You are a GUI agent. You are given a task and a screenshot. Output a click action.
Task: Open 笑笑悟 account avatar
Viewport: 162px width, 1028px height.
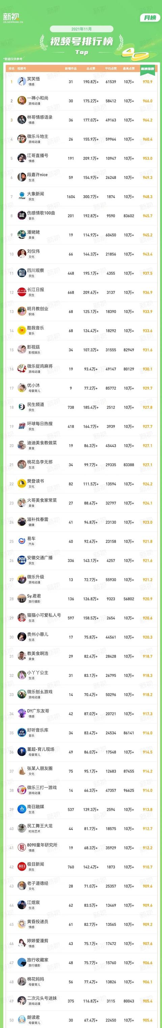pos(22,82)
